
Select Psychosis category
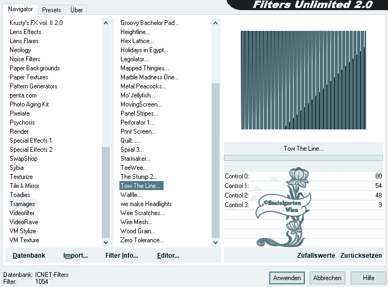click(x=22, y=122)
